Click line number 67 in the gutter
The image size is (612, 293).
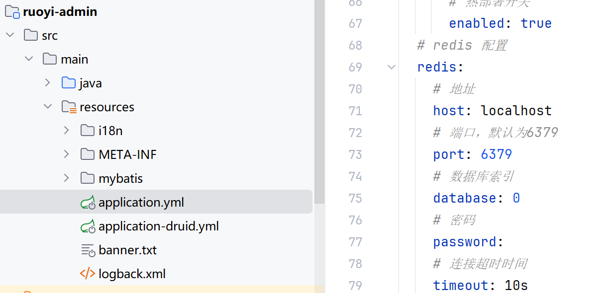pyautogui.click(x=355, y=23)
